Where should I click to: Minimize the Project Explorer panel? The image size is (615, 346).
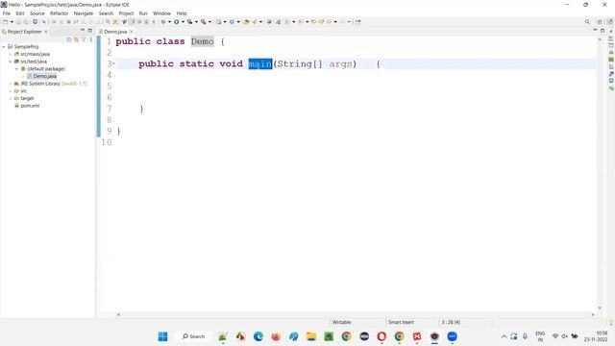click(83, 30)
